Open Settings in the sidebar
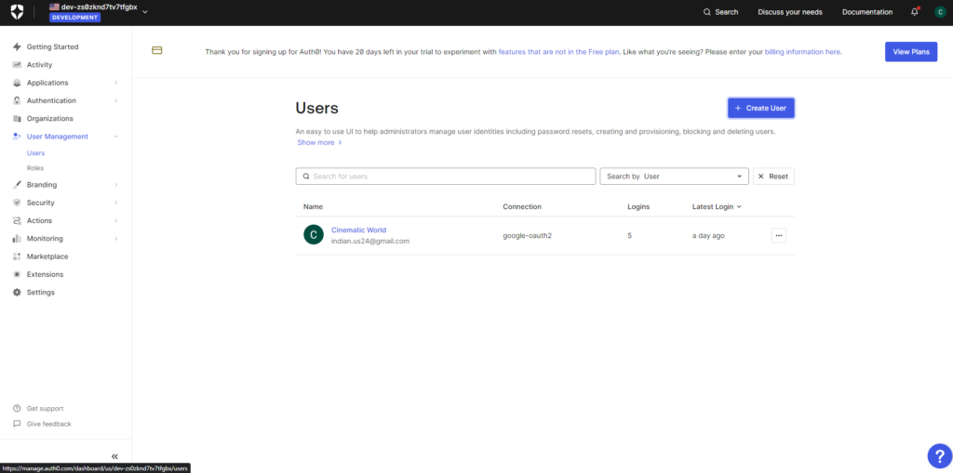 (40, 293)
